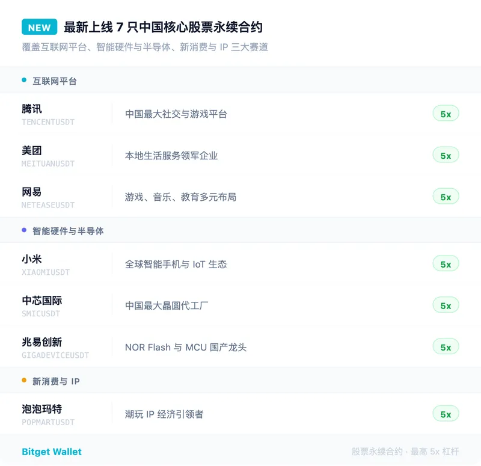481x466 pixels.
Task: Click the 5x badge in 兆易创新 row
Action: [446, 347]
